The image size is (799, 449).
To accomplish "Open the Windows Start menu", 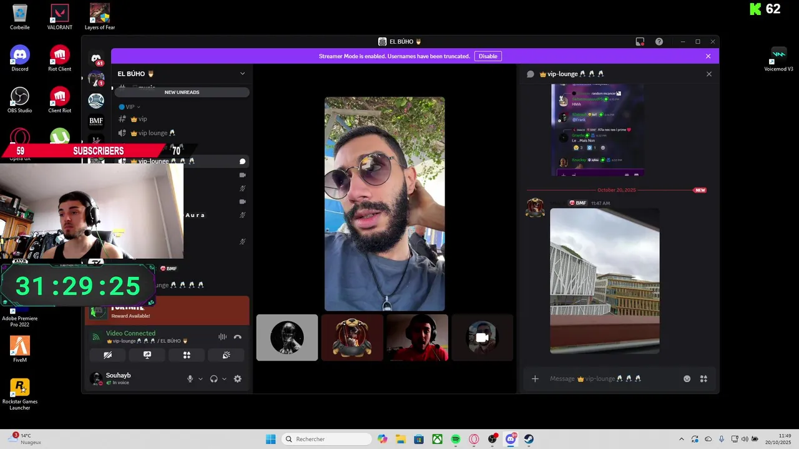I will [x=270, y=439].
